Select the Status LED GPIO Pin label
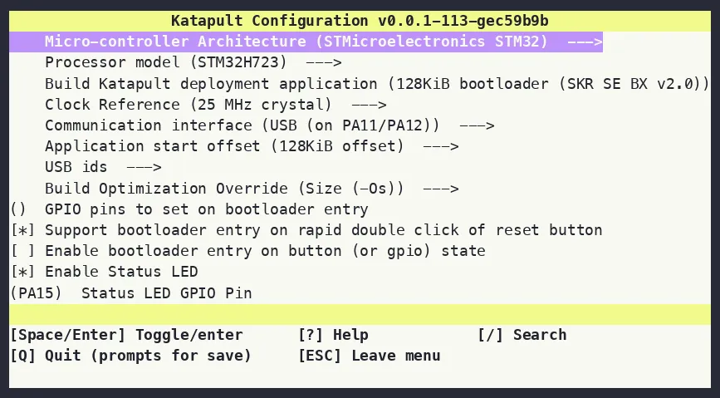 point(167,293)
